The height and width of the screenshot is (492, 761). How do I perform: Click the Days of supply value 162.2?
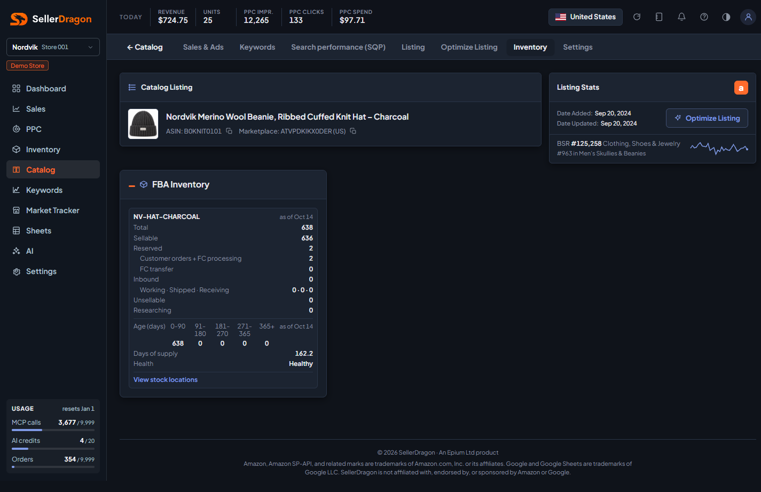[x=304, y=354]
